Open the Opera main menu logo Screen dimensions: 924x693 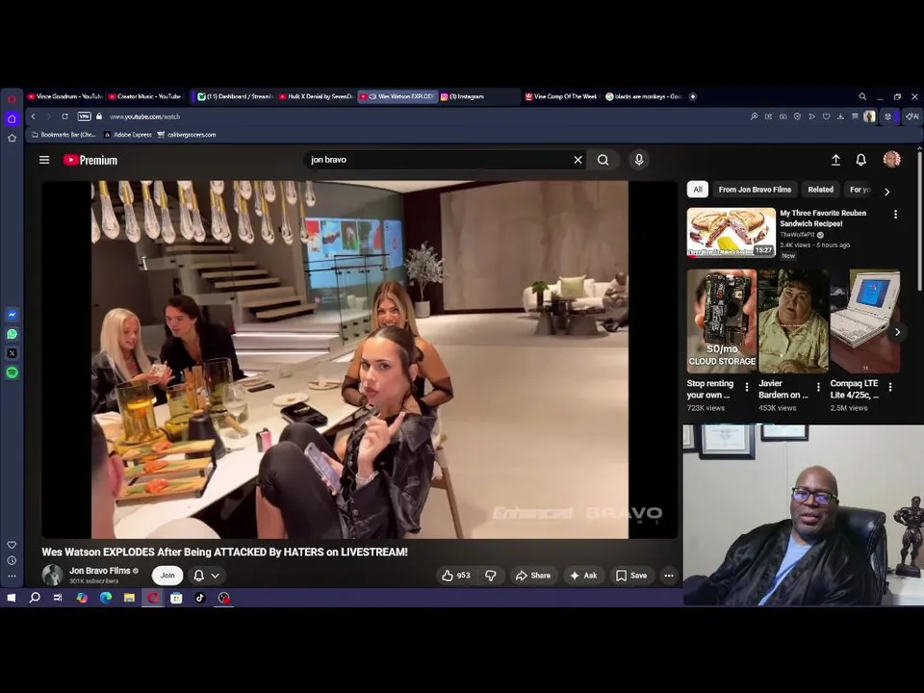pos(12,99)
